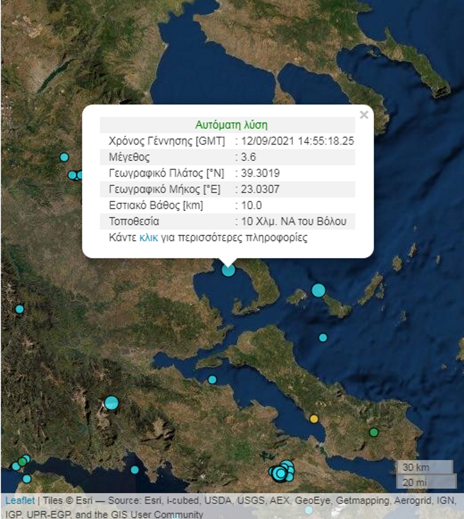Click the green marker in the bottom-left group
Viewport: 464px width, 519px height.
(x=22, y=462)
